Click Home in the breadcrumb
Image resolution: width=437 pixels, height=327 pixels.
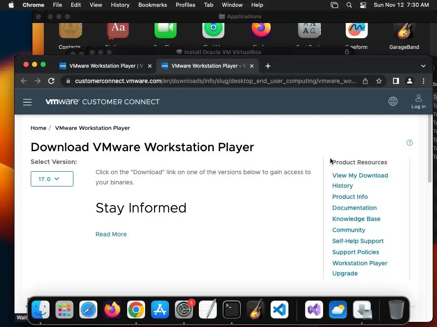[38, 128]
